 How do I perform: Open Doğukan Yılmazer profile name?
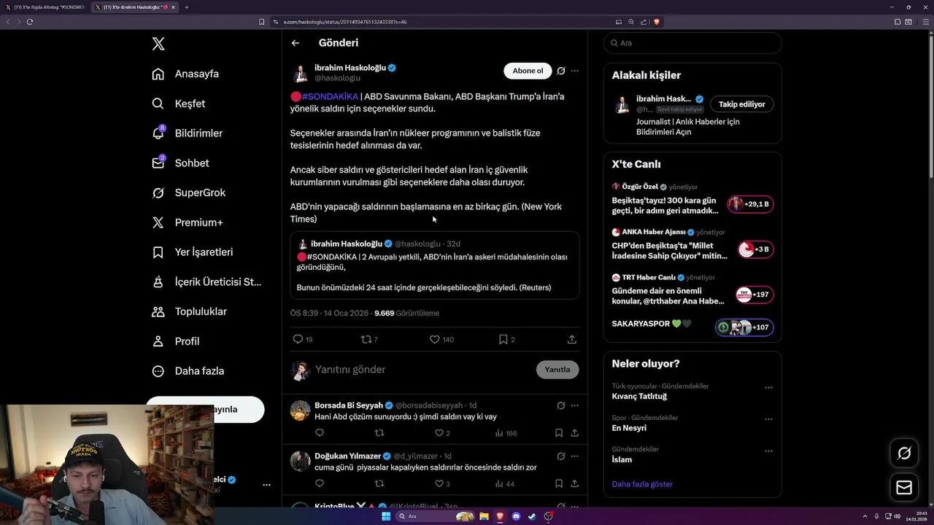pyautogui.click(x=348, y=456)
